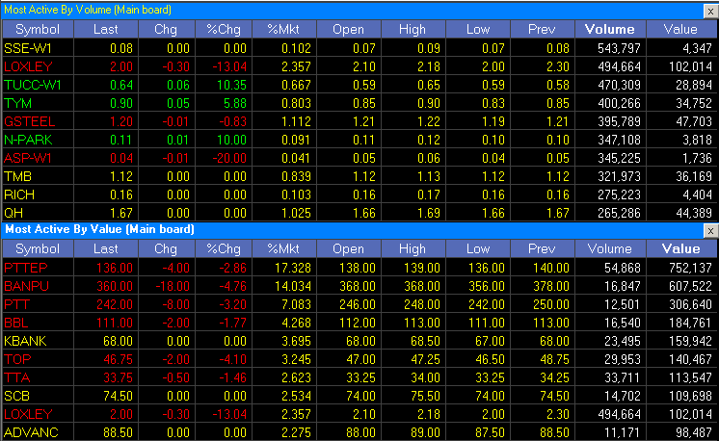Sort Volume table by Symbol column header
This screenshot has height=441, width=719.
pos(38,29)
